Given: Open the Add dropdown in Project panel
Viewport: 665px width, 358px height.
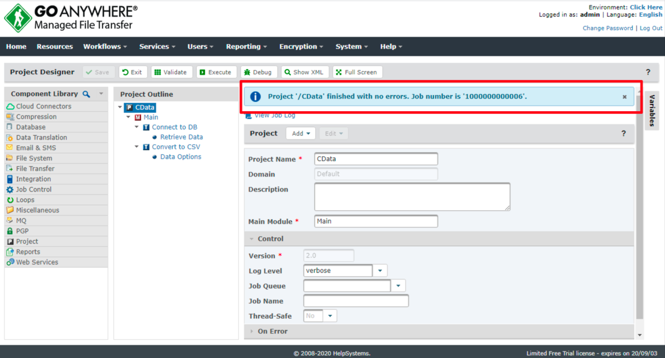Looking at the screenshot, I should pos(301,133).
